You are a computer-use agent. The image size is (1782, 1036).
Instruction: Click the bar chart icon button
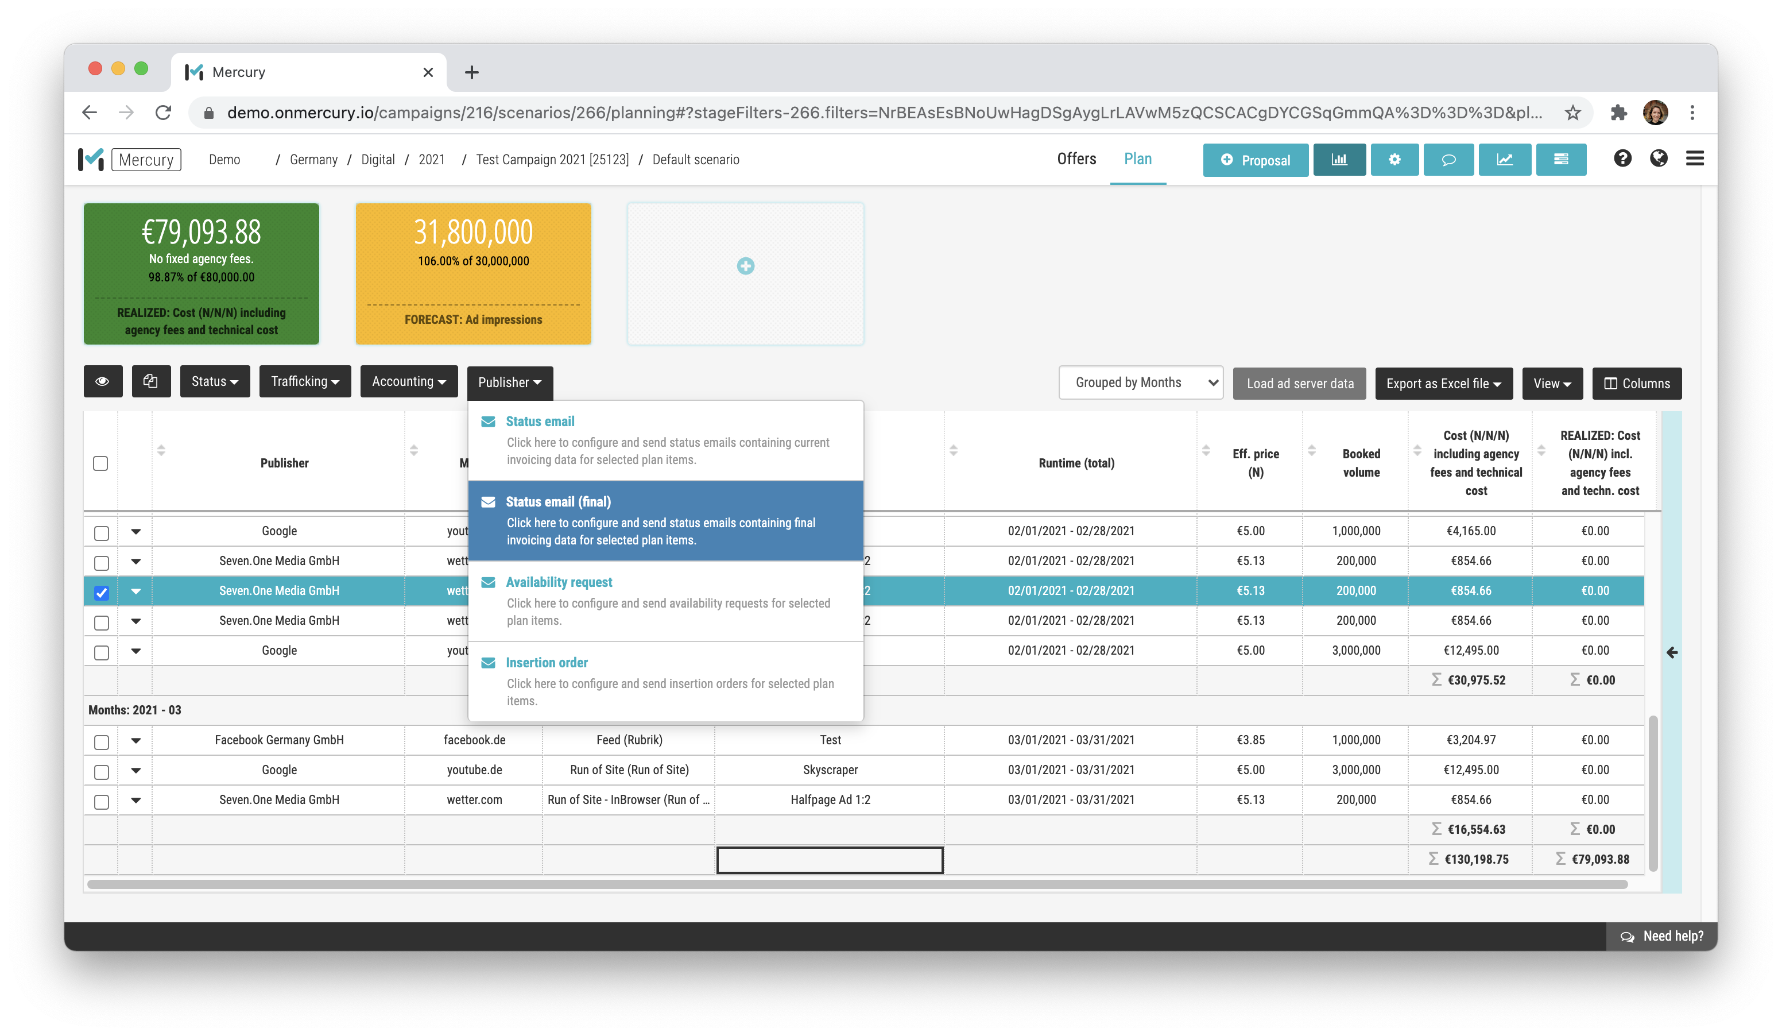click(1339, 160)
